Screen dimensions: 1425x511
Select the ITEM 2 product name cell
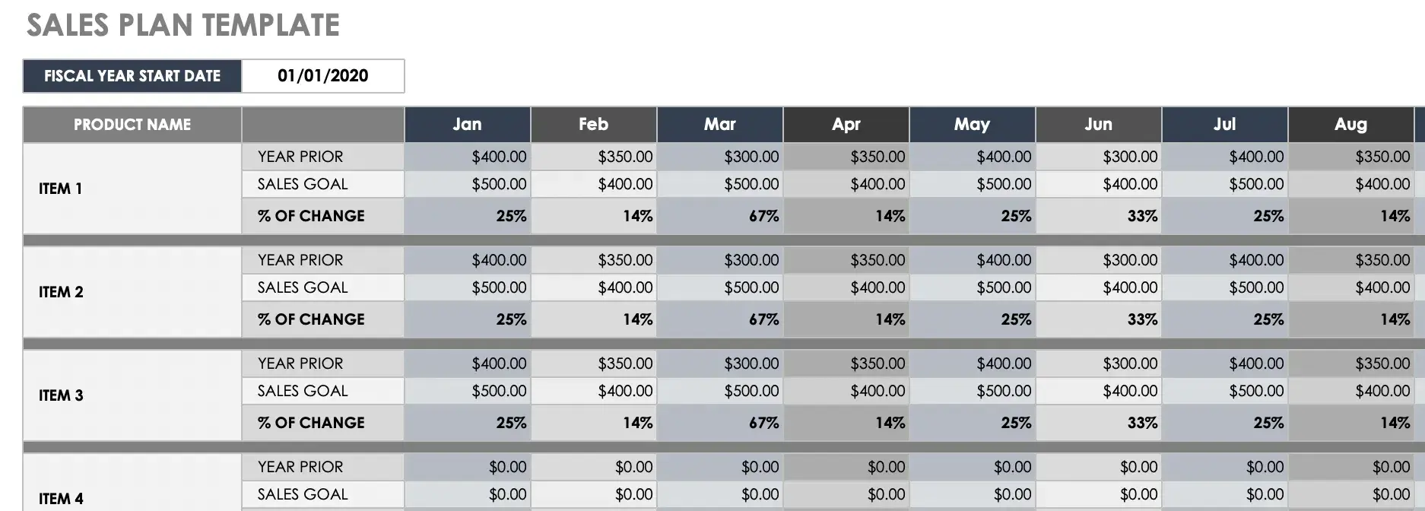pyautogui.click(x=132, y=291)
